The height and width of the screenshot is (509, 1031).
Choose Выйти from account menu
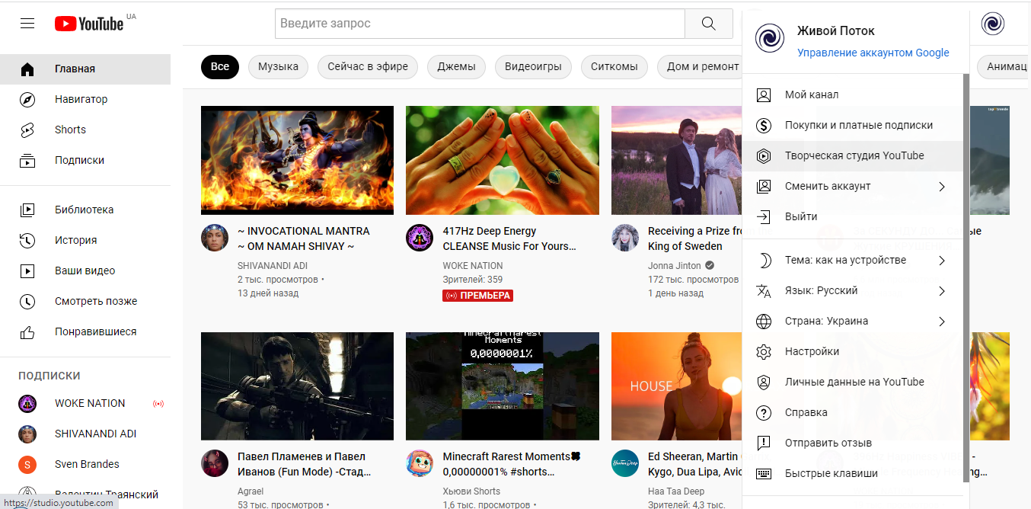[x=800, y=216]
